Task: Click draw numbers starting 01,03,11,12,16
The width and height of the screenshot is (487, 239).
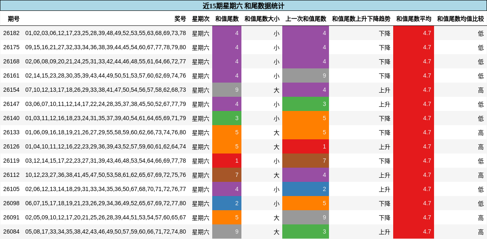Action: 105,118
